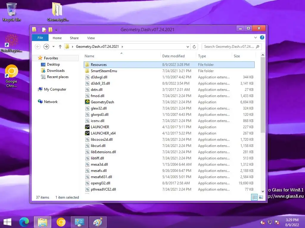Open Control Panel icon on the taskbar
The image size is (305, 228).
pos(79,222)
